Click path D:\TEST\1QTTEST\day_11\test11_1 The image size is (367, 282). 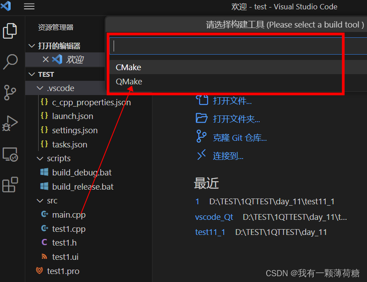[x=272, y=202]
